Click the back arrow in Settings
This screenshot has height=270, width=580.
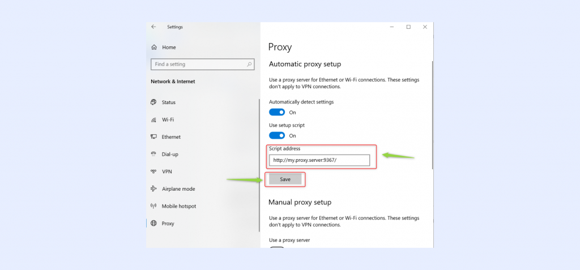pos(153,27)
